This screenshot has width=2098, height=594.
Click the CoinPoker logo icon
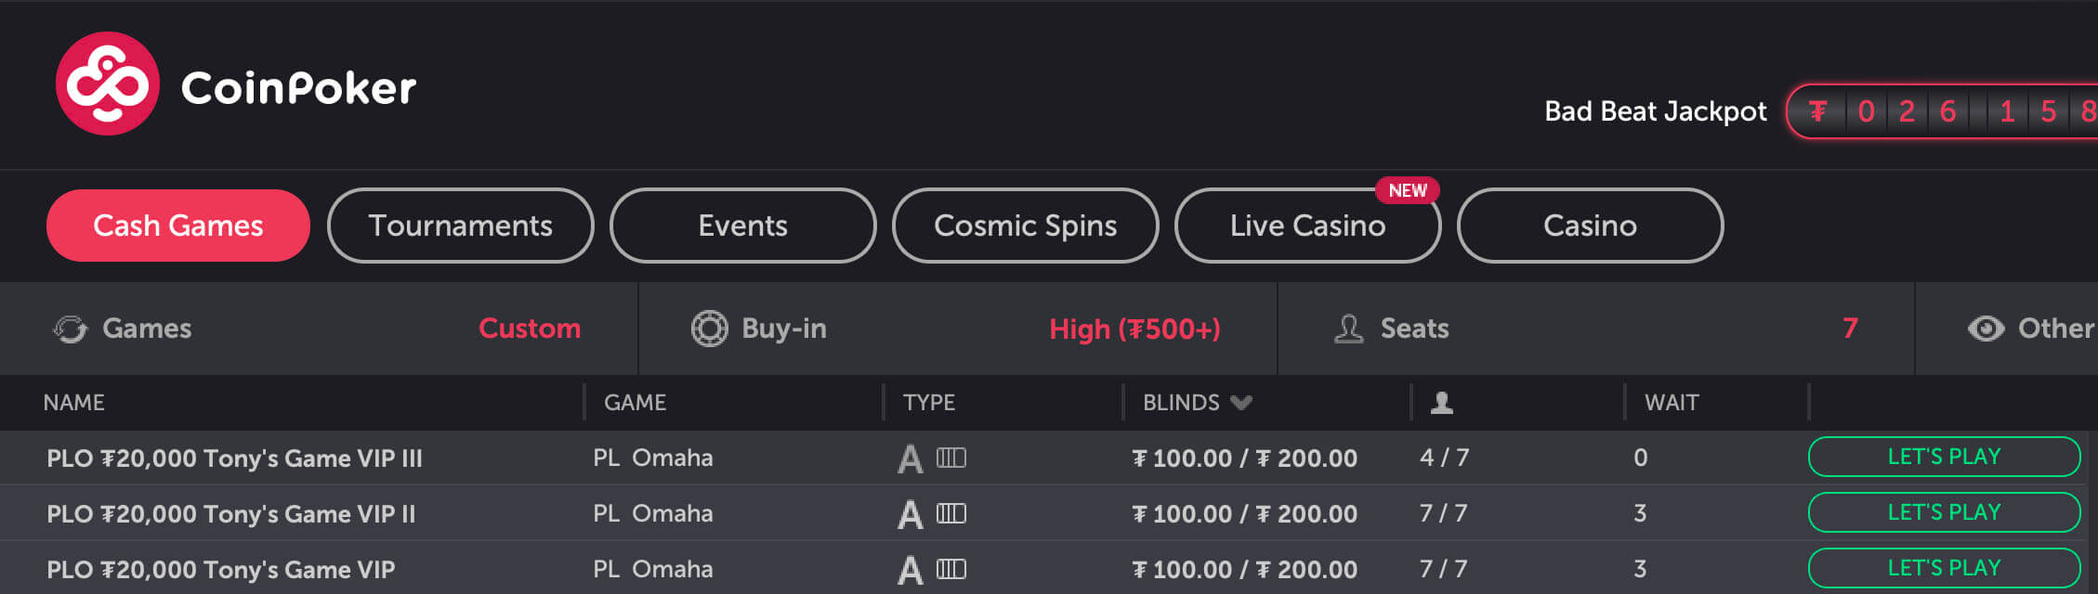tap(107, 84)
